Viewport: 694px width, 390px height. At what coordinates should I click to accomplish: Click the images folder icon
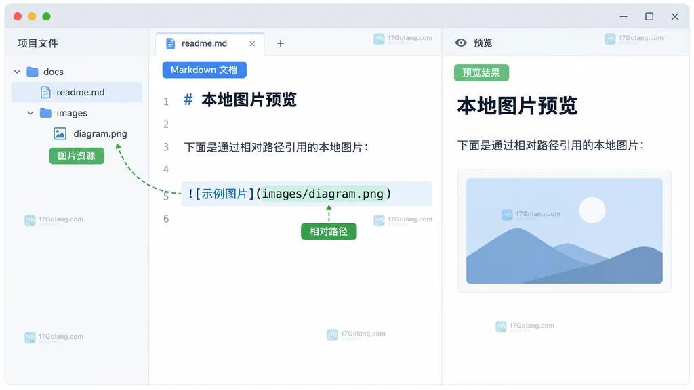click(45, 113)
